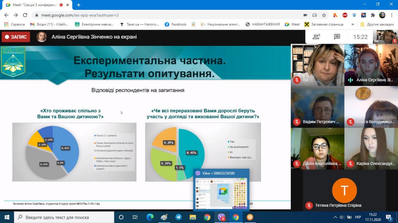Select Аліна Сергіївна video tile
The width and height of the screenshot is (398, 223).
[371, 65]
